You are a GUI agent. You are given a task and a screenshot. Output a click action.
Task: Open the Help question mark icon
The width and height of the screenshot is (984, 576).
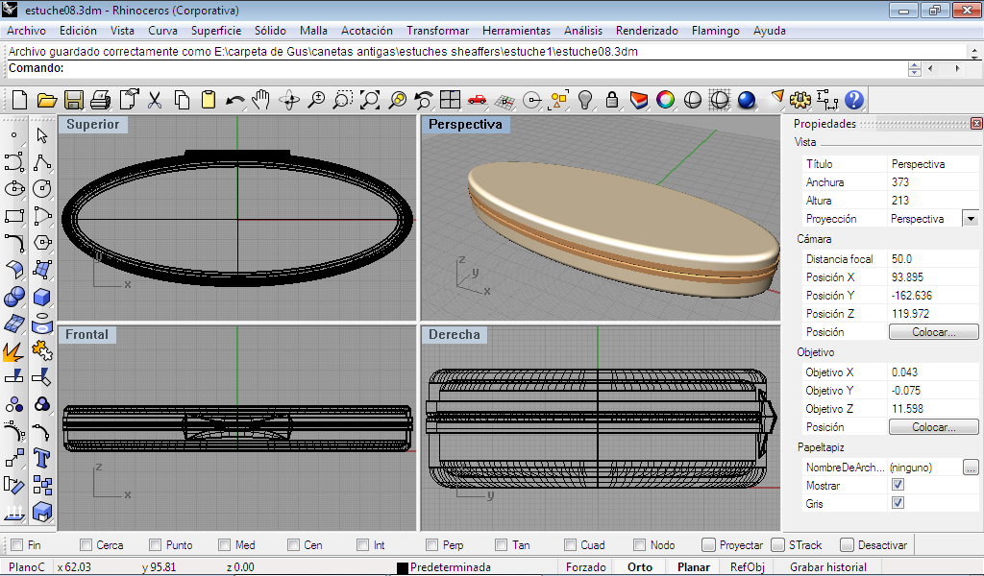[853, 100]
